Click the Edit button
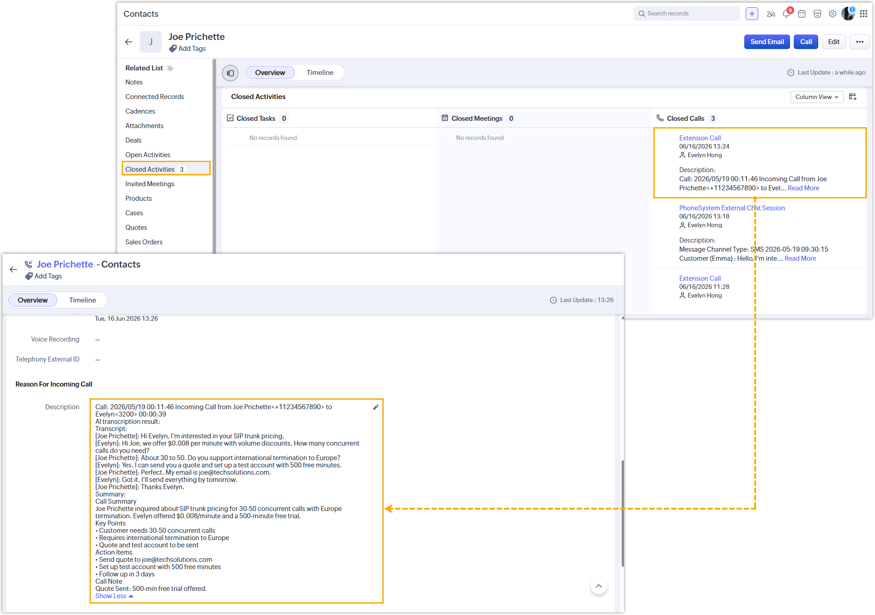The height and width of the screenshot is (615, 875). pos(834,42)
